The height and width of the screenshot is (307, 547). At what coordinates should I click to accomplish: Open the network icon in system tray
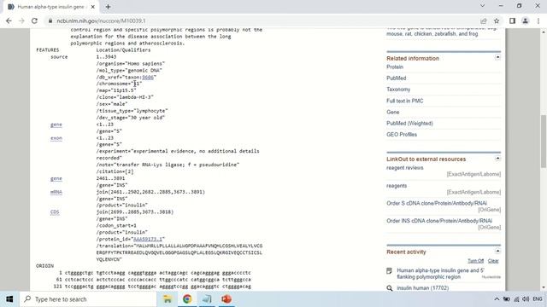point(516,299)
